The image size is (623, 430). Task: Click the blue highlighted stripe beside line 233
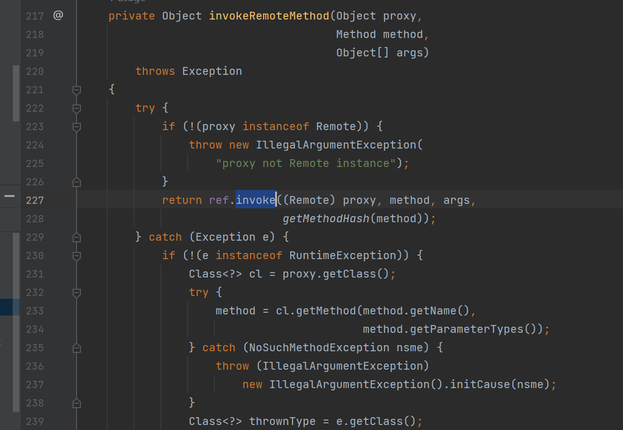pos(9,307)
